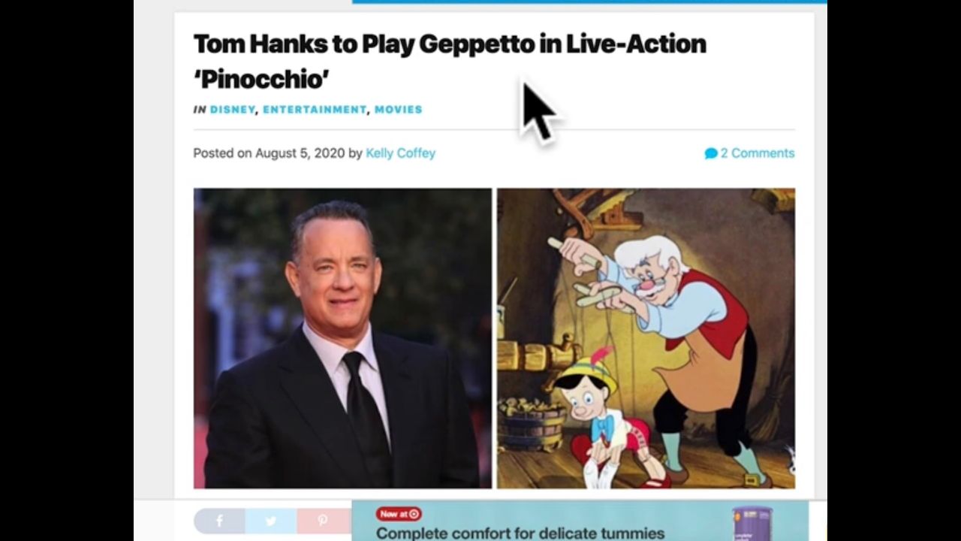Jump to the 2 Comments section
The height and width of the screenshot is (541, 961).
[757, 153]
